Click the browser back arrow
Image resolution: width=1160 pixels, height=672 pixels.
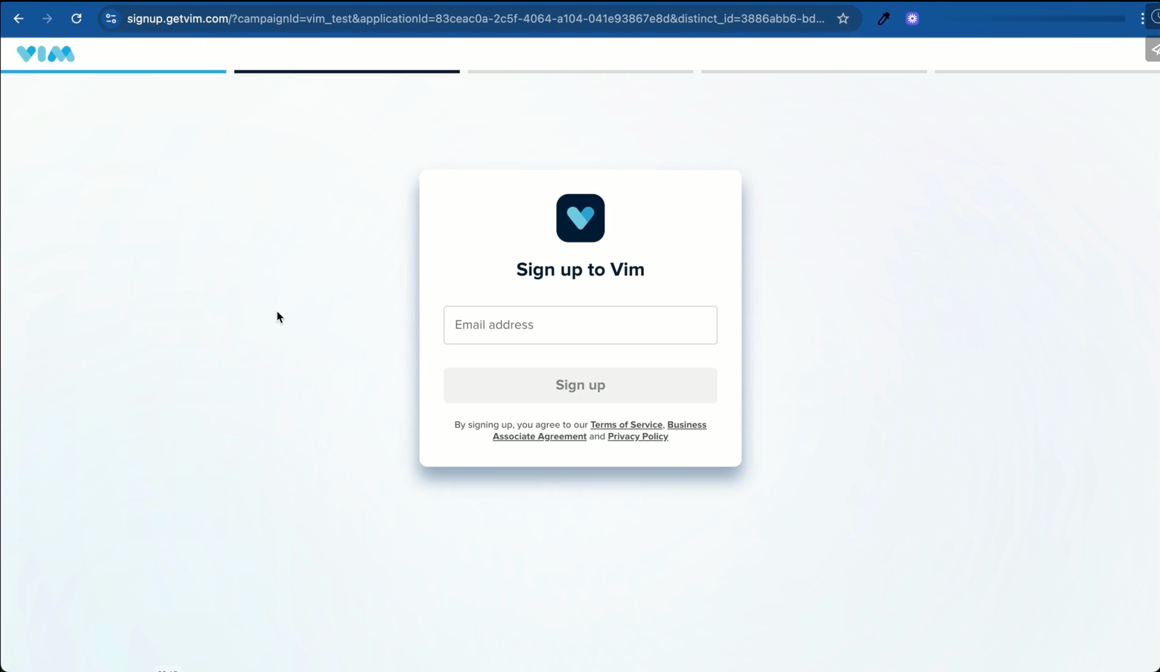[18, 18]
